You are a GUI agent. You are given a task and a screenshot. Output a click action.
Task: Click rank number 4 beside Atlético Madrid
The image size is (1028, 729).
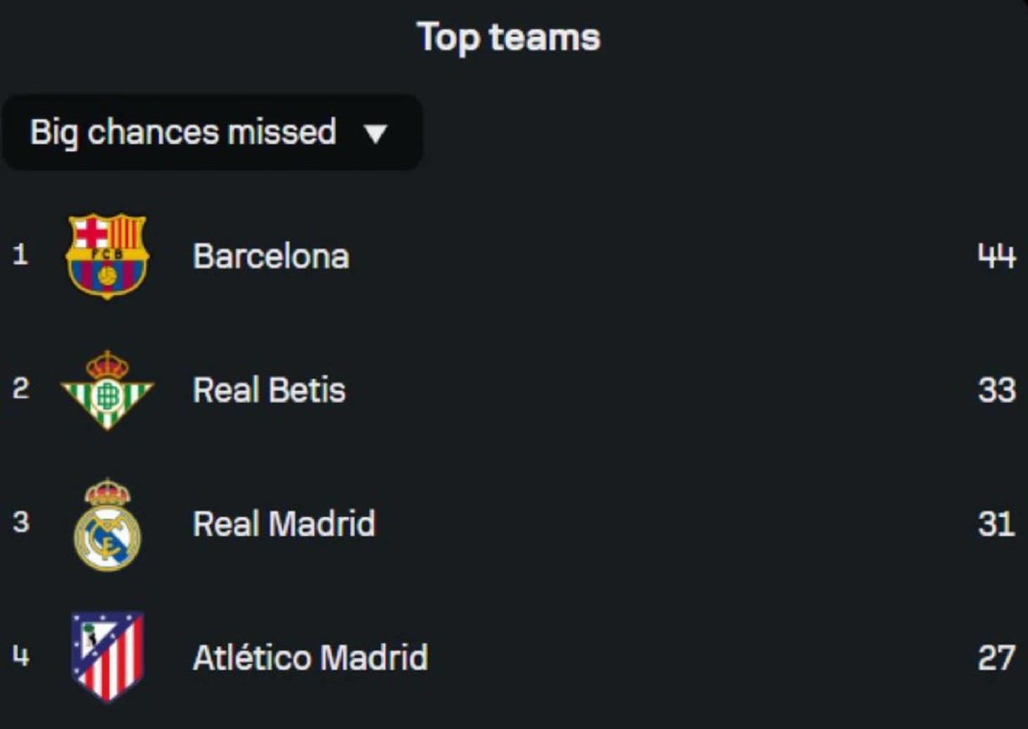point(20,656)
